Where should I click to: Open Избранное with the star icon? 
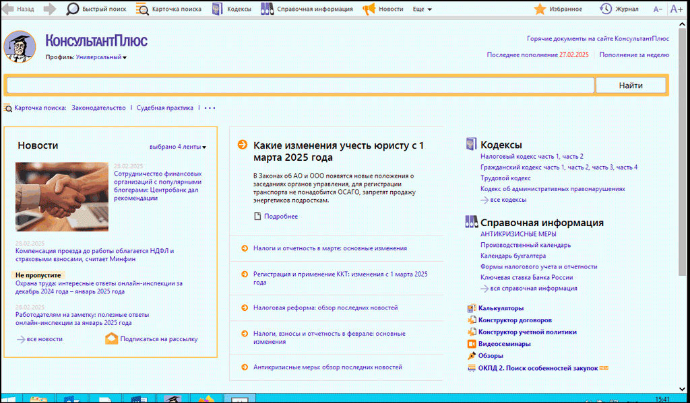point(558,9)
